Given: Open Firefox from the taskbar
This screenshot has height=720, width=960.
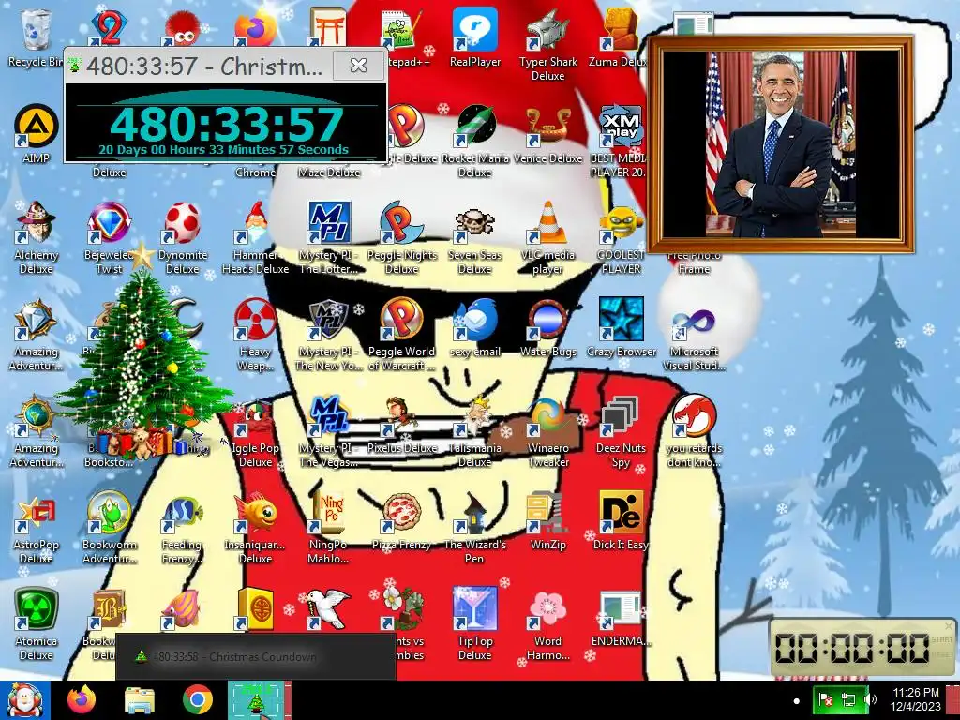Looking at the screenshot, I should [82, 700].
